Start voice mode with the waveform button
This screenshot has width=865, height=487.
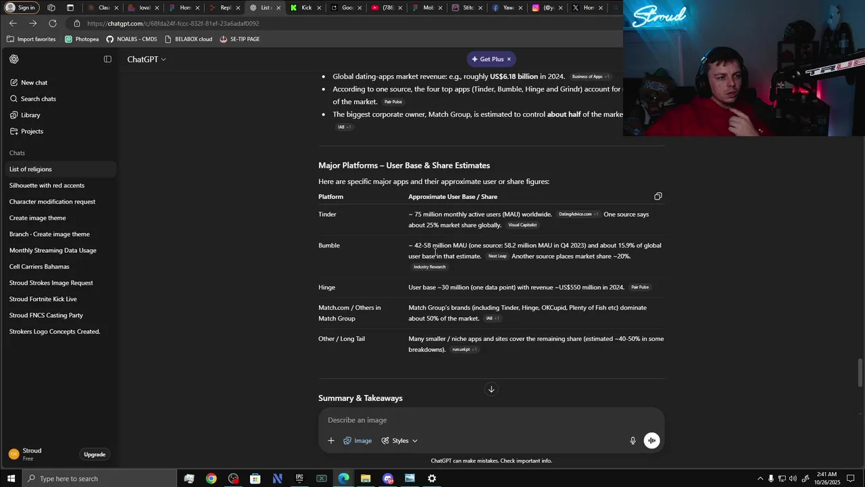pos(651,440)
